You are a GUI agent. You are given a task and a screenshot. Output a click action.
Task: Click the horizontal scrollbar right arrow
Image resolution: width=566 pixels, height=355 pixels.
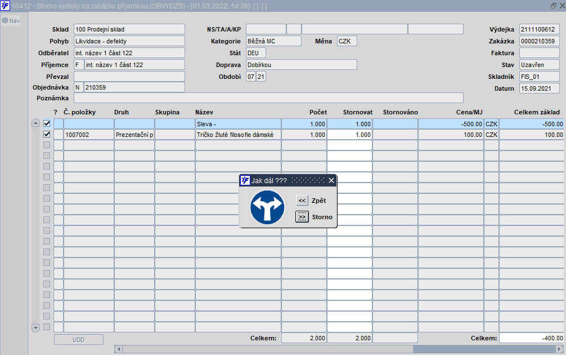(x=559, y=349)
